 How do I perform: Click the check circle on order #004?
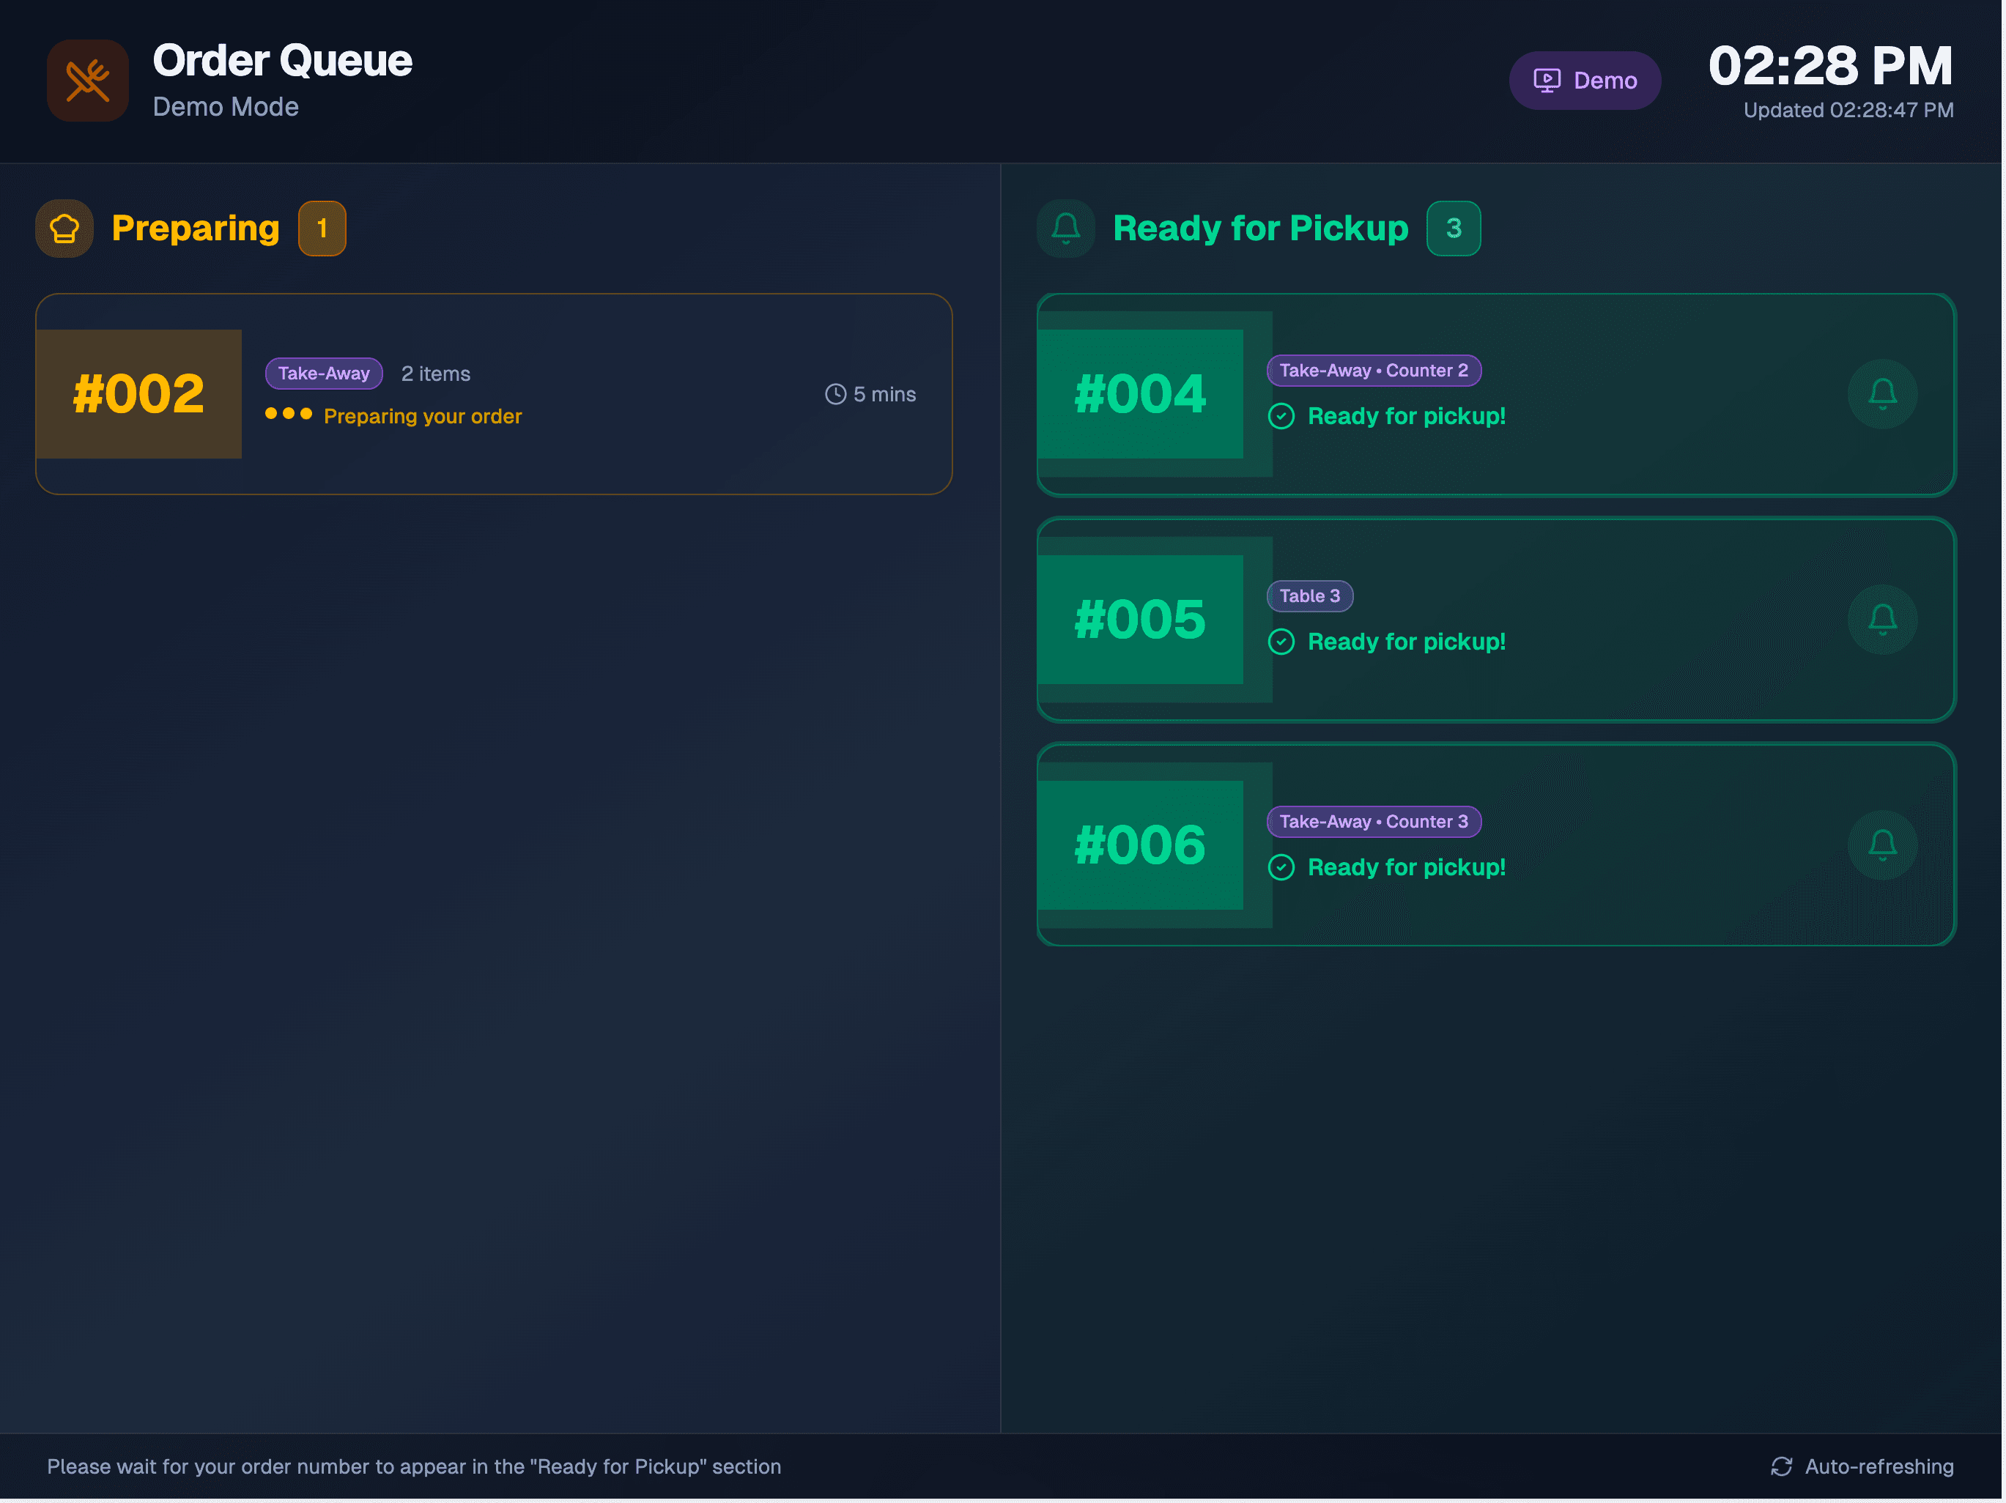[1281, 416]
